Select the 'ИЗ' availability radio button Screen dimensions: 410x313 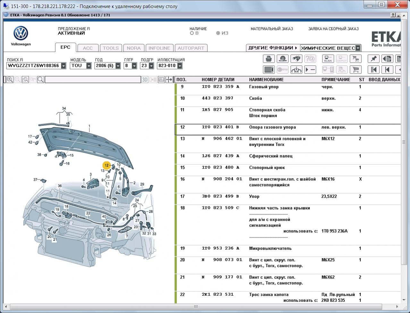tap(218, 33)
